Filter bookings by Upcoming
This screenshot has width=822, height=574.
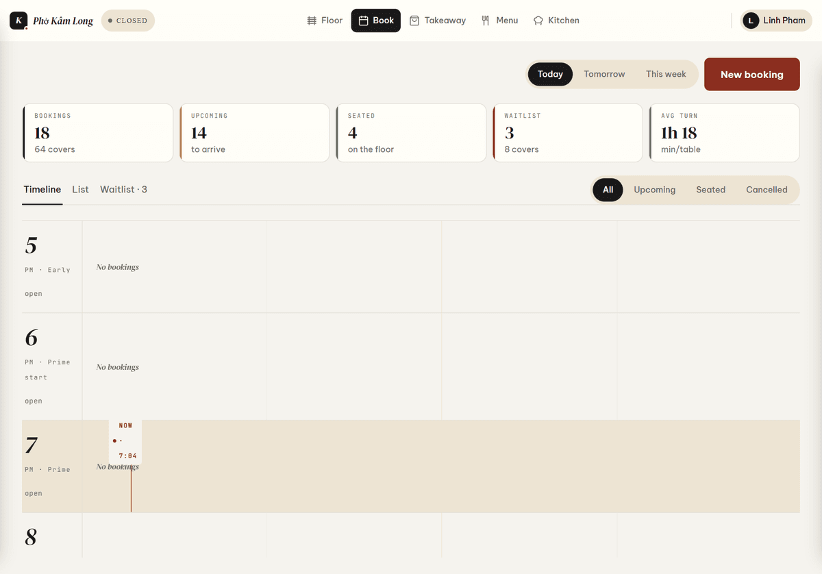655,190
